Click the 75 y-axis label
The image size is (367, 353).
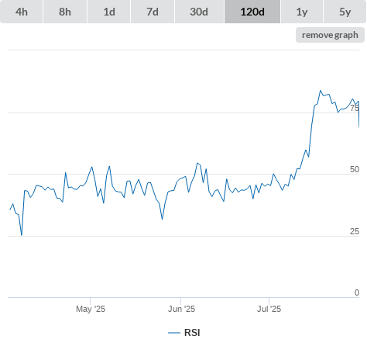click(355, 108)
